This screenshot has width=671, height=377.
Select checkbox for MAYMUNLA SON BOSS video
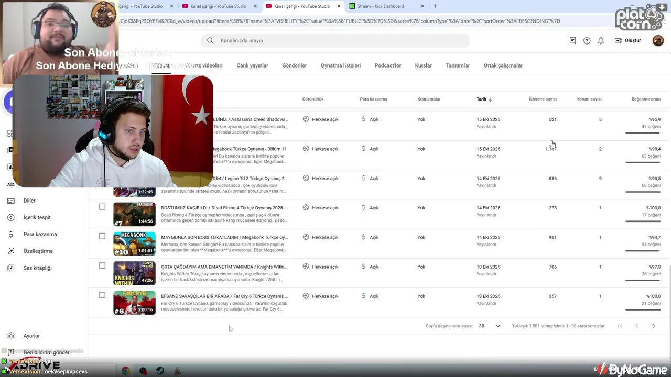(102, 236)
